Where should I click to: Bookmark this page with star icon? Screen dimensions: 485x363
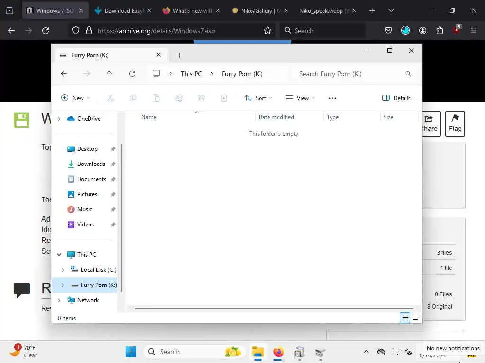268,31
